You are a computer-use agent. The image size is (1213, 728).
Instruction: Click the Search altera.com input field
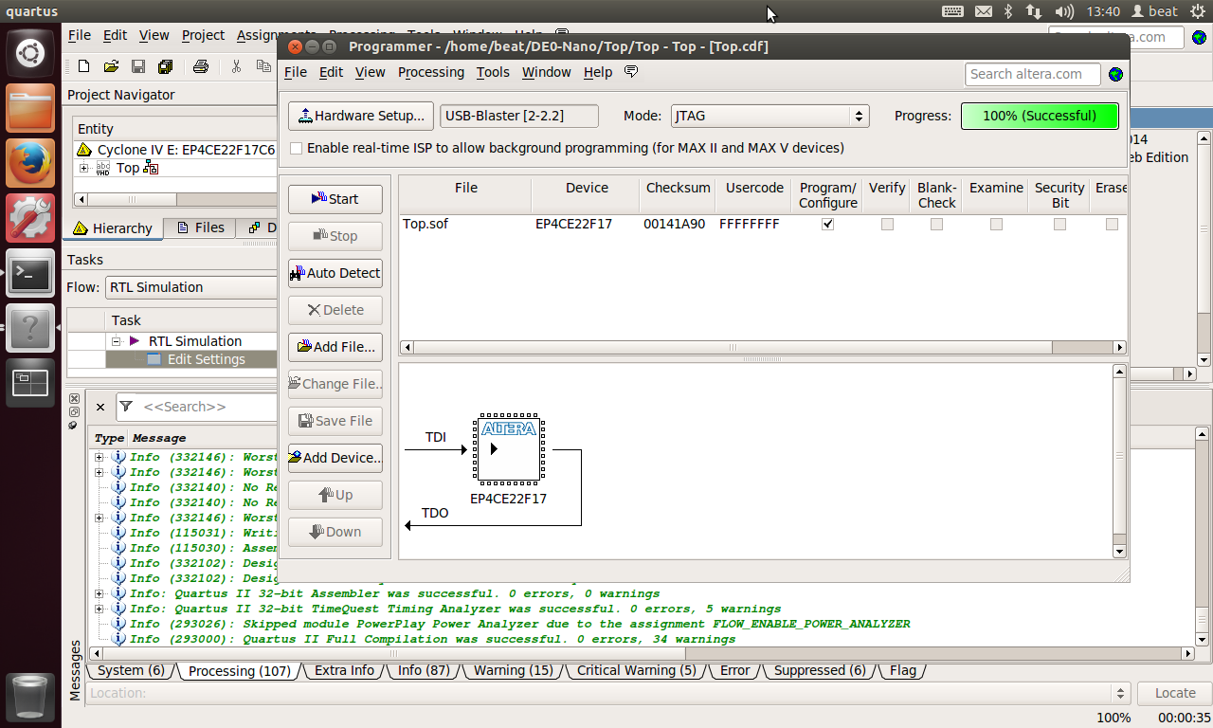tap(1032, 74)
